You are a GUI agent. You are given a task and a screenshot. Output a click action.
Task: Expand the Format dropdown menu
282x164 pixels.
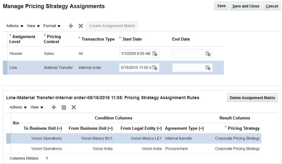click(52, 26)
